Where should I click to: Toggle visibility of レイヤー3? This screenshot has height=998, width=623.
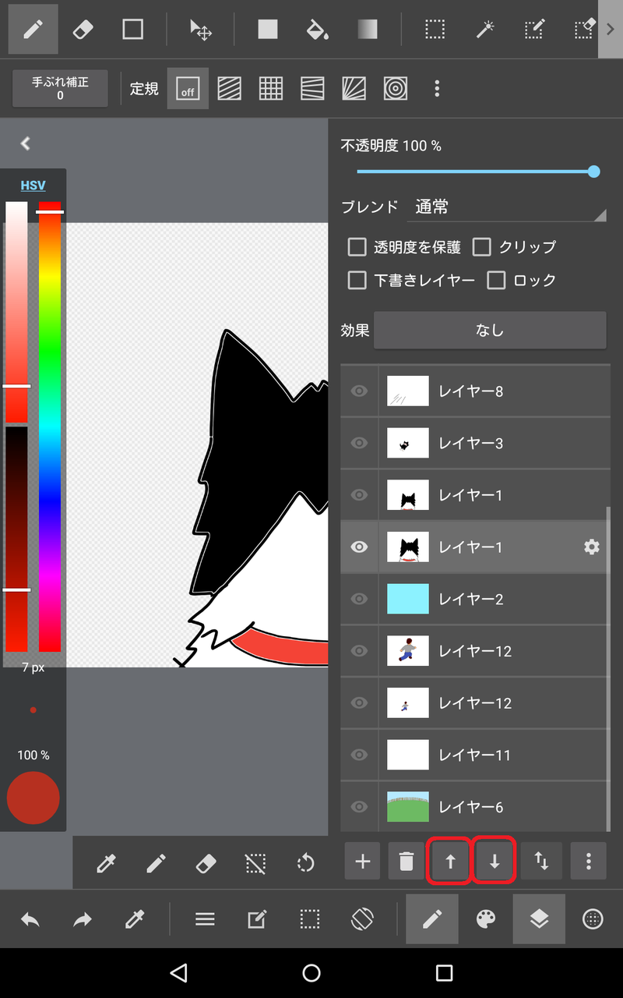[359, 443]
